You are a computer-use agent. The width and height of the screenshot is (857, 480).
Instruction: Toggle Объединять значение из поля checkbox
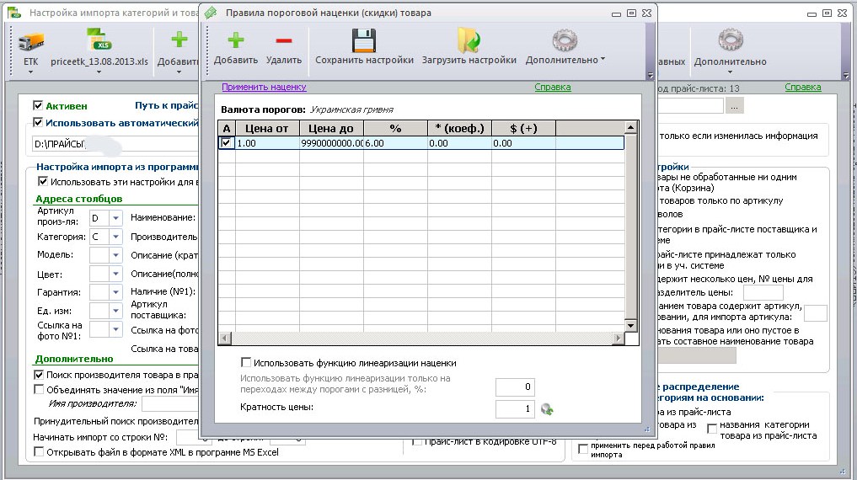(x=39, y=389)
